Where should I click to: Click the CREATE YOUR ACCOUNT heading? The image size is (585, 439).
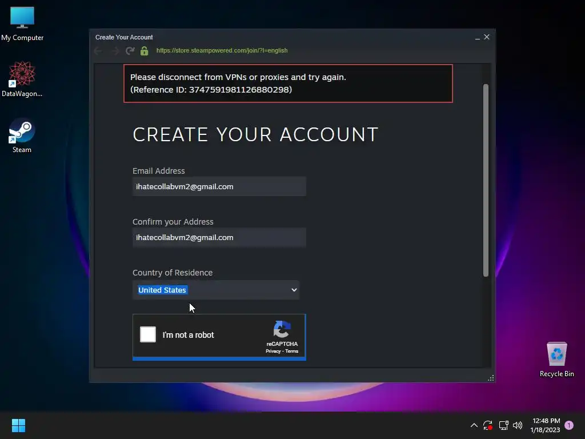pos(255,134)
